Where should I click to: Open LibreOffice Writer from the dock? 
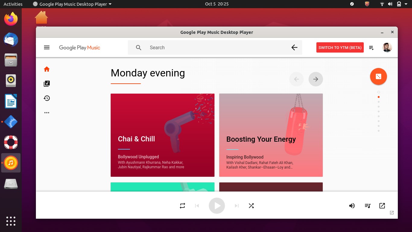11,101
